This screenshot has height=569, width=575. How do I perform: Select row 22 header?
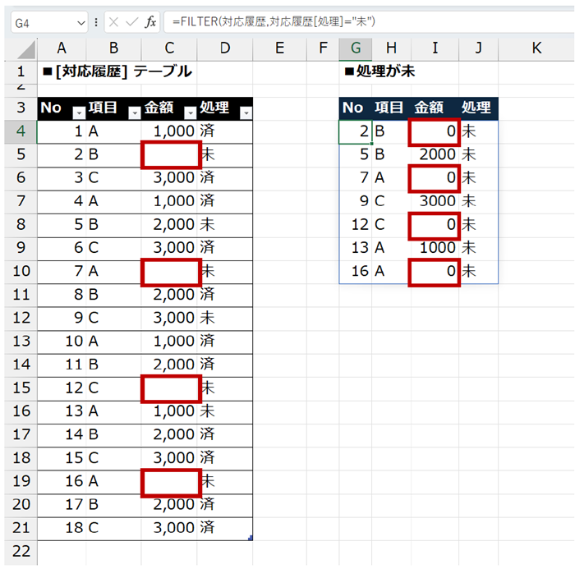[18, 551]
